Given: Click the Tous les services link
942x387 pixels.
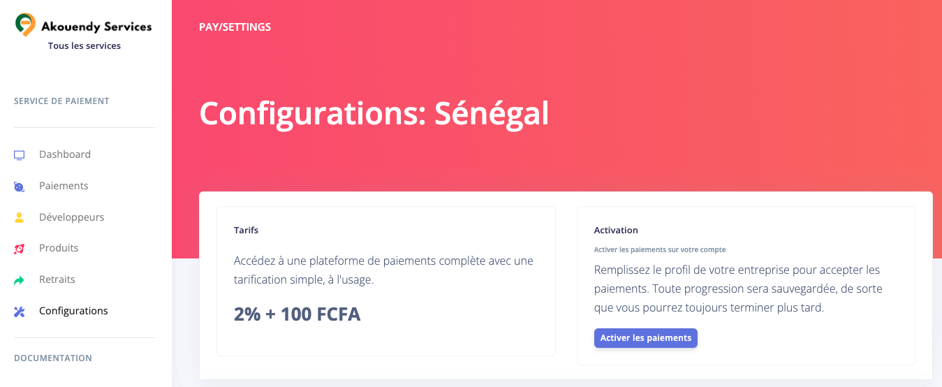Looking at the screenshot, I should [x=84, y=46].
